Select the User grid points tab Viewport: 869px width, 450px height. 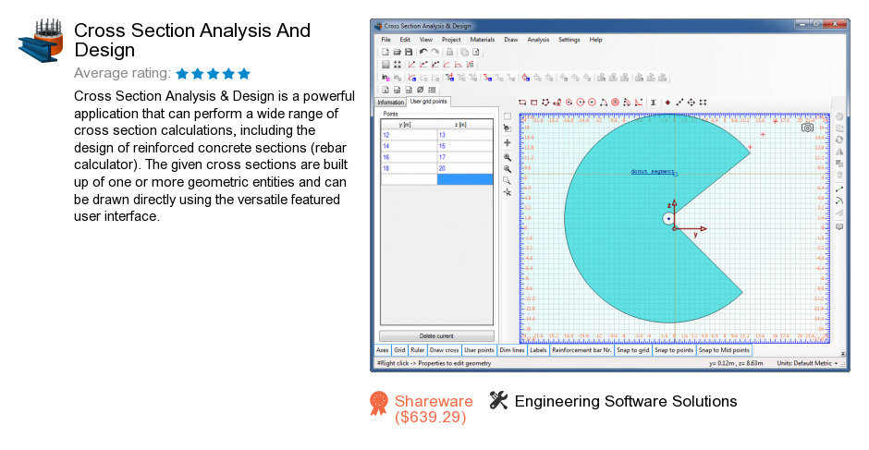coord(428,102)
